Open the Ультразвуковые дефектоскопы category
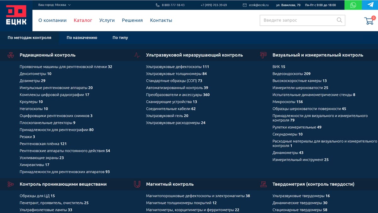Viewport: 378px width, 213px height. point(177,67)
